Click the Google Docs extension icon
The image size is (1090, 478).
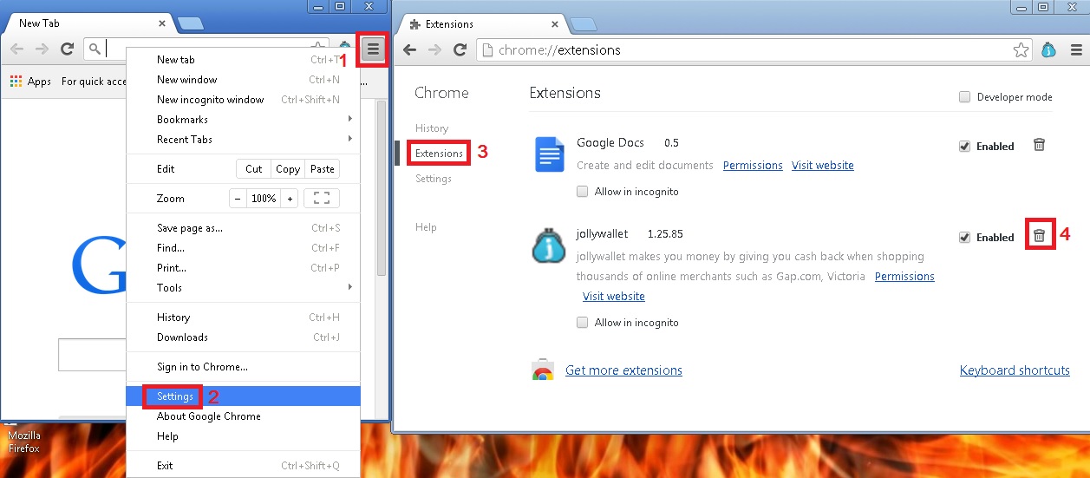click(549, 154)
